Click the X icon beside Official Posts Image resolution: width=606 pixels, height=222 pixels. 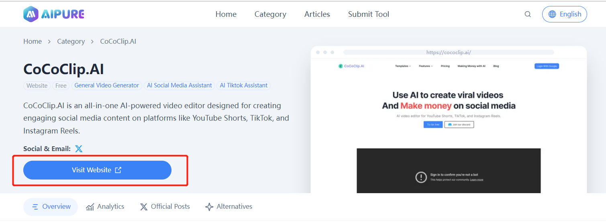tap(144, 207)
